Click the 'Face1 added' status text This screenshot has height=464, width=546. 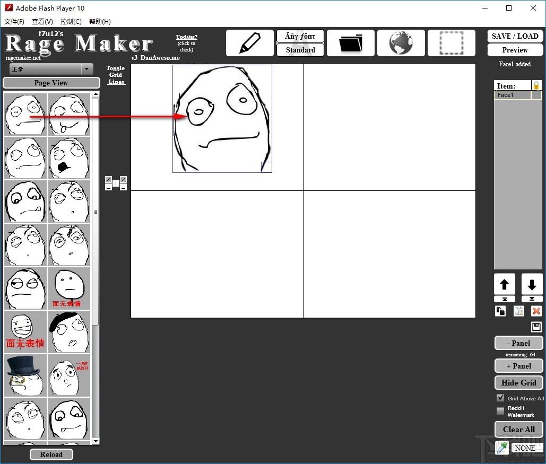pos(515,64)
